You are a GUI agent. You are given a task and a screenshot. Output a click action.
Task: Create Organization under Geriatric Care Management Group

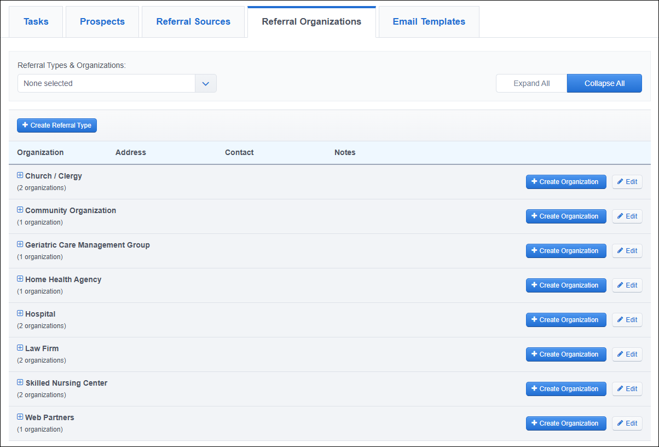pyautogui.click(x=566, y=251)
